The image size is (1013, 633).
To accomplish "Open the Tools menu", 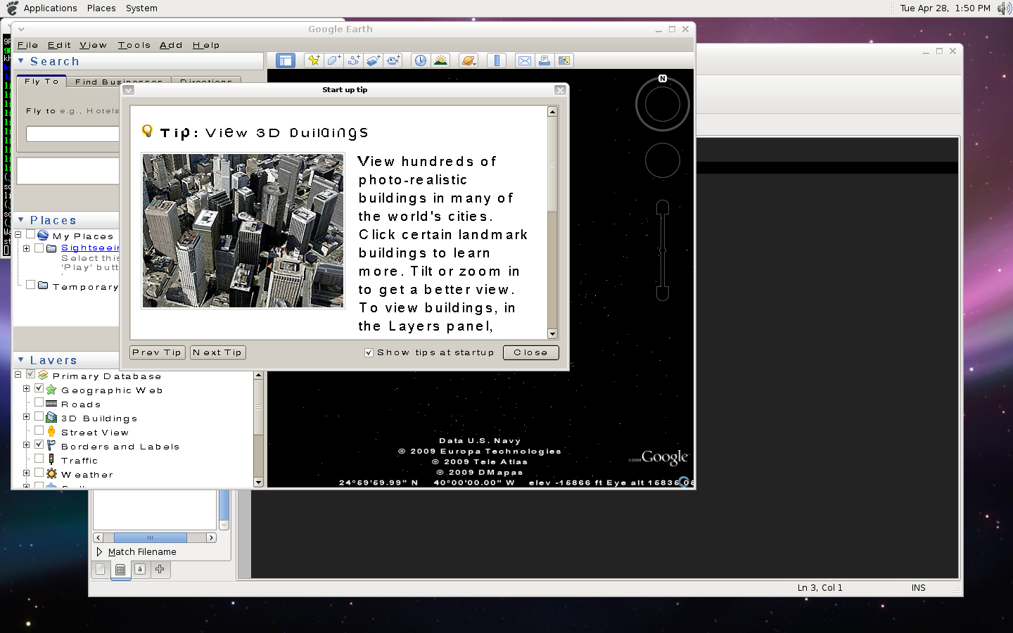I will coord(134,45).
